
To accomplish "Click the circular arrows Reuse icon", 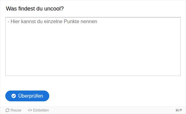I will coord(7,110).
